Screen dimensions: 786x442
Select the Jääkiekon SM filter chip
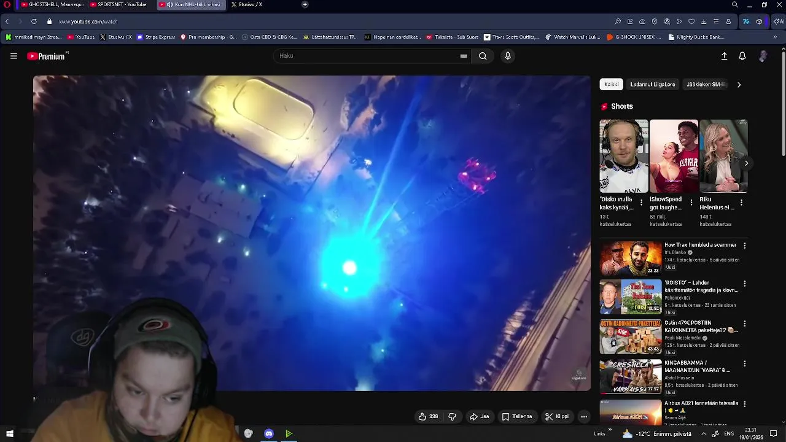(706, 84)
